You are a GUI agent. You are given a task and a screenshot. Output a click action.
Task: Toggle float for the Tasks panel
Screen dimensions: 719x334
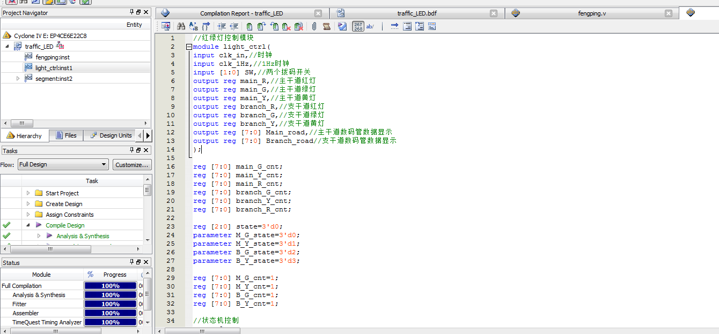click(138, 150)
